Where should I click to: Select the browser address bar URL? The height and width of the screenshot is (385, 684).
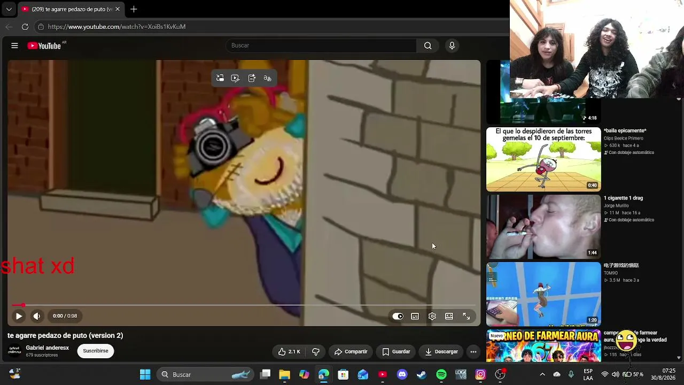tap(116, 27)
